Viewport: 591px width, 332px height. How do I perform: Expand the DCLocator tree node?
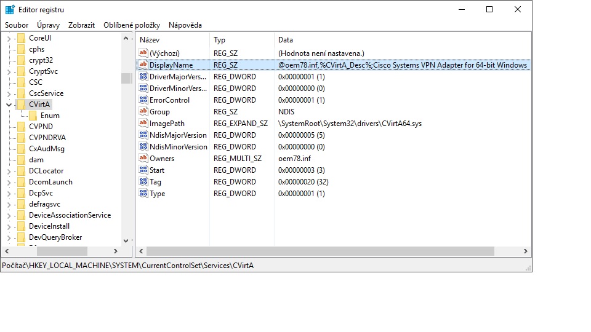[x=9, y=172]
